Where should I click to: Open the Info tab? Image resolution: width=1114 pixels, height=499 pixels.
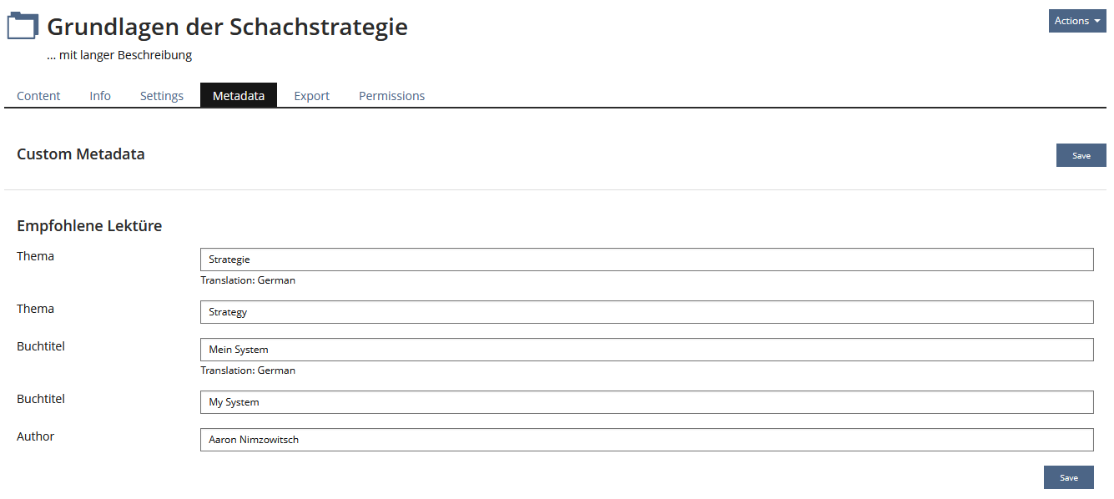(100, 96)
